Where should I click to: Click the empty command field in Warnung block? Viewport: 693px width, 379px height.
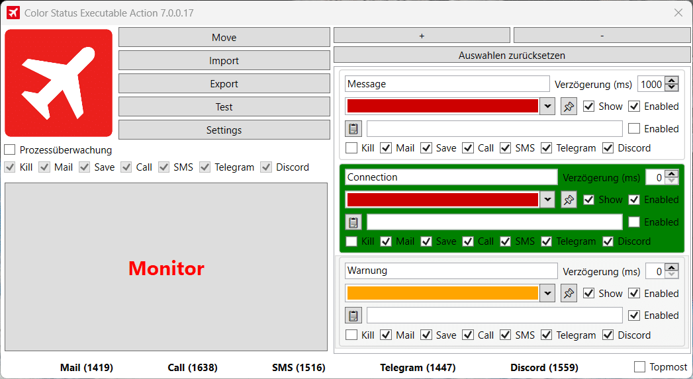tap(494, 316)
